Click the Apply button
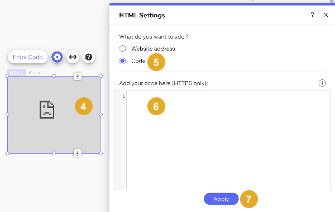The height and width of the screenshot is (212, 335). (x=221, y=199)
